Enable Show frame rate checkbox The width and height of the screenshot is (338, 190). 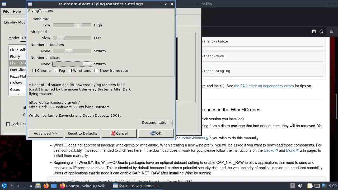pyautogui.click(x=96, y=70)
